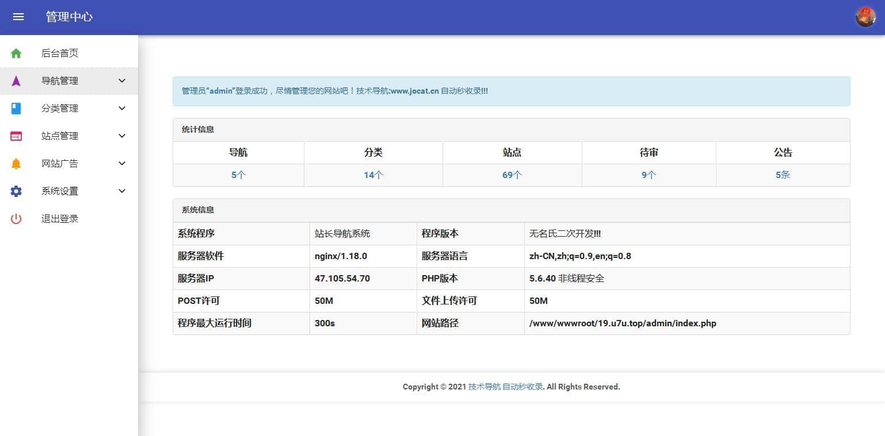885x436 pixels.
Task: Click the gear icon for 系统设置
Action: point(16,191)
